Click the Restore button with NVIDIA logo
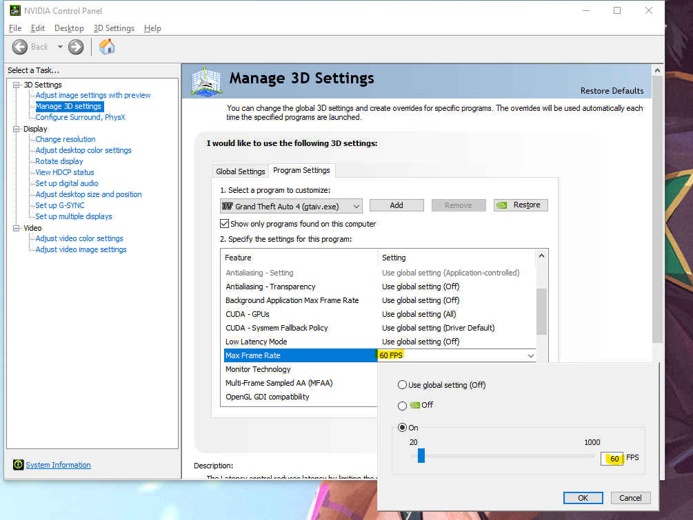 pyautogui.click(x=521, y=205)
